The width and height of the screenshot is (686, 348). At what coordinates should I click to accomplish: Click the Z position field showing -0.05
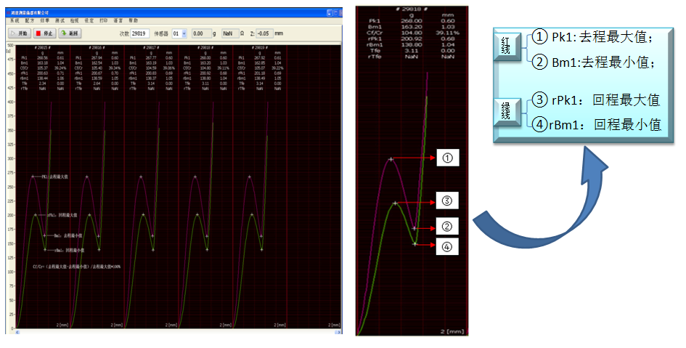264,33
